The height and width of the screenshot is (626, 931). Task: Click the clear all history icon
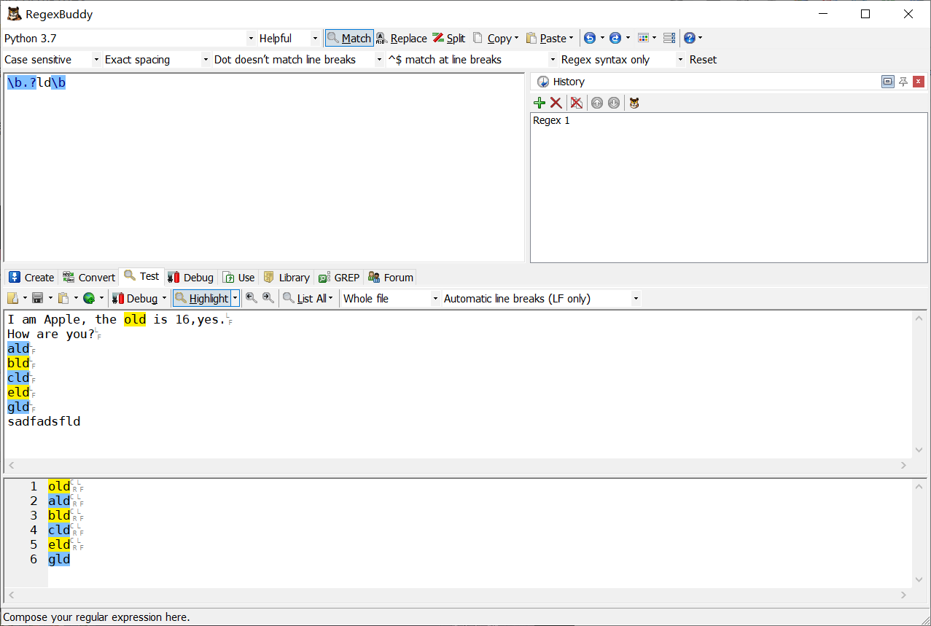click(577, 103)
